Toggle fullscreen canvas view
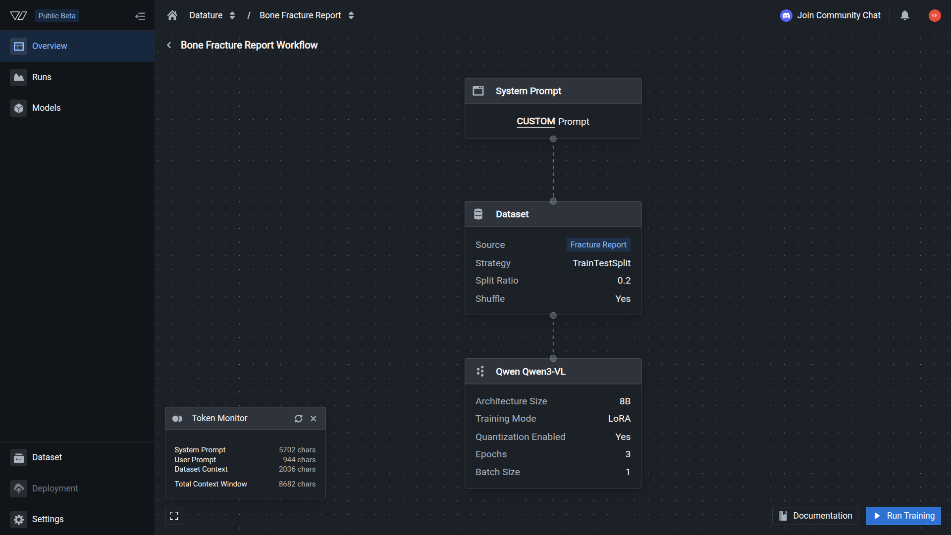The height and width of the screenshot is (535, 951). coord(174,516)
